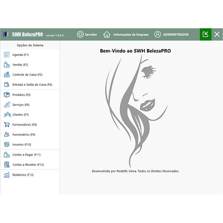Click the Produtos box icon
223x223 pixels.
click(x=7, y=95)
